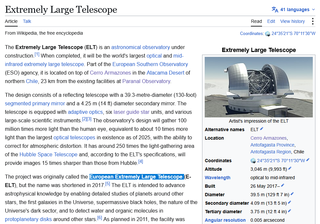
Task: Open the astronomical observatory link
Action: pyautogui.click(x=141, y=47)
